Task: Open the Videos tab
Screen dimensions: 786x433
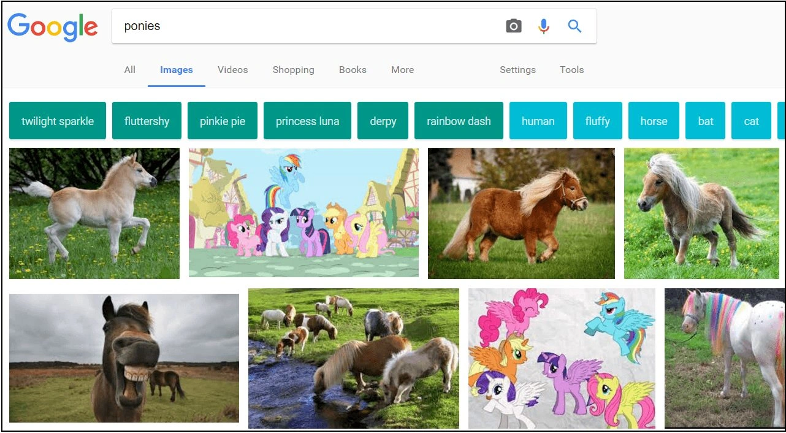Action: [x=233, y=70]
